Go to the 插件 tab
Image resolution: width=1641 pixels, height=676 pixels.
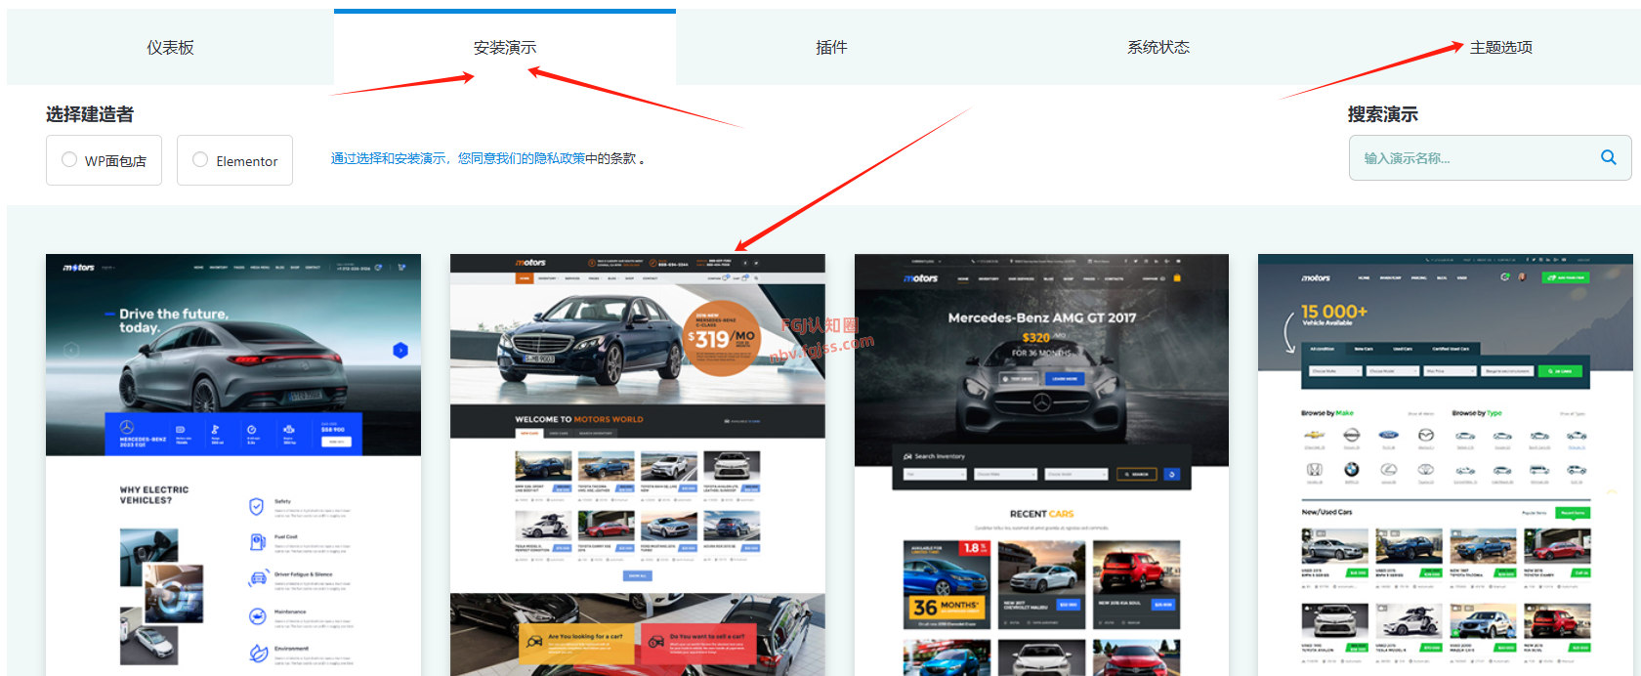tap(831, 47)
